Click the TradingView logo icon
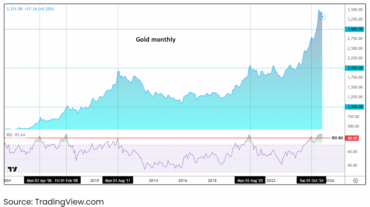 point(12,169)
